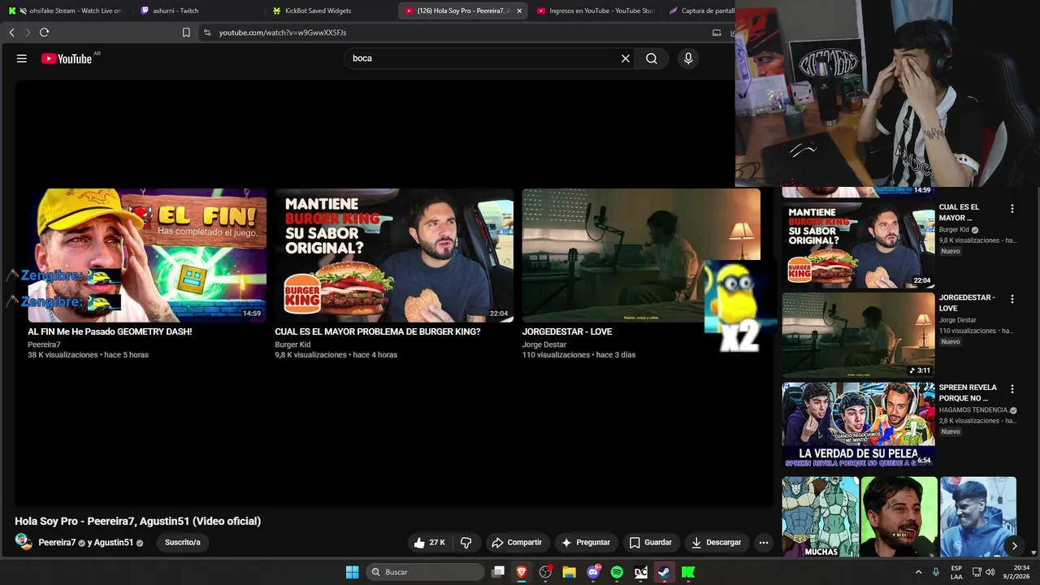This screenshot has height=585, width=1040.
Task: Click the Preguntar ask button
Action: pos(585,543)
